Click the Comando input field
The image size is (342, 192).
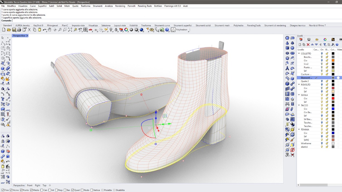(x=177, y=21)
